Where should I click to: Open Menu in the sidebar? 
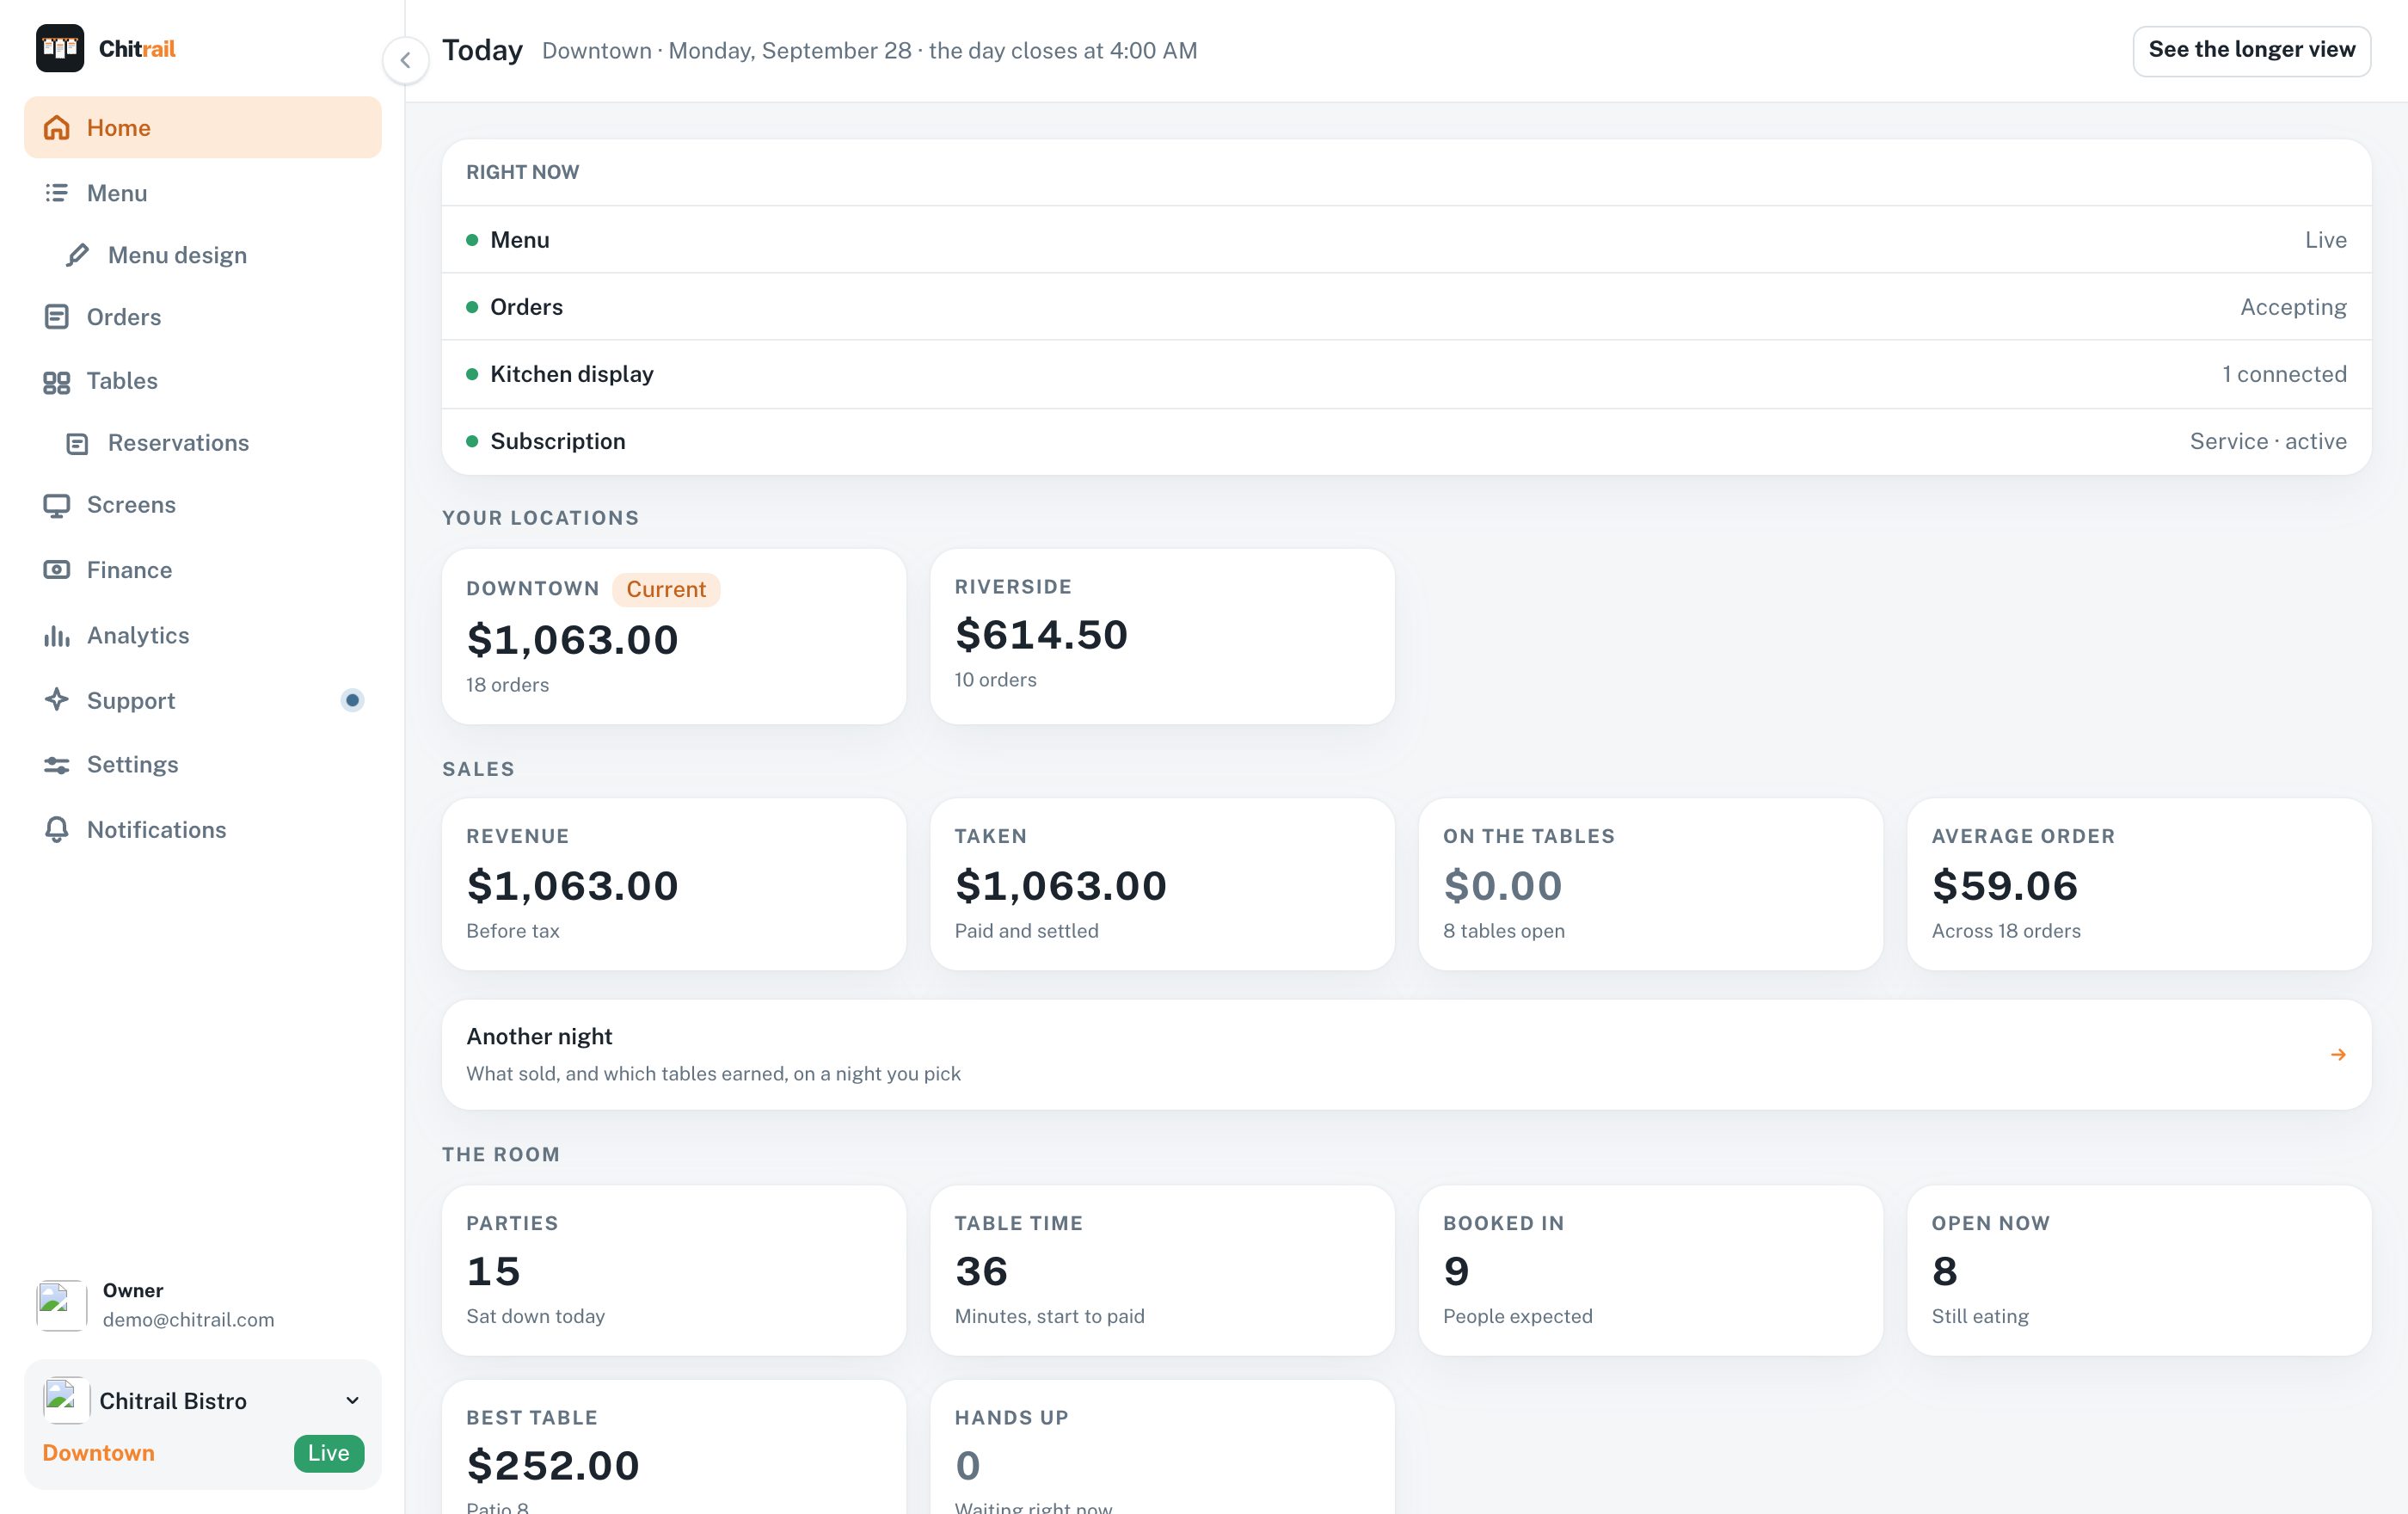(x=203, y=193)
